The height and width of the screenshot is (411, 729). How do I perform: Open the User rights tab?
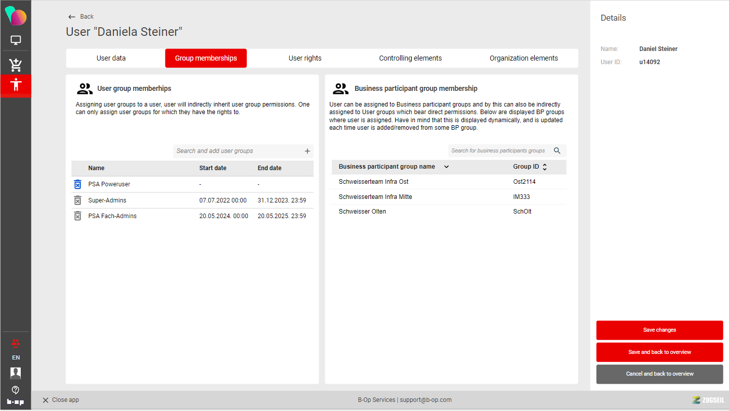[x=305, y=58]
